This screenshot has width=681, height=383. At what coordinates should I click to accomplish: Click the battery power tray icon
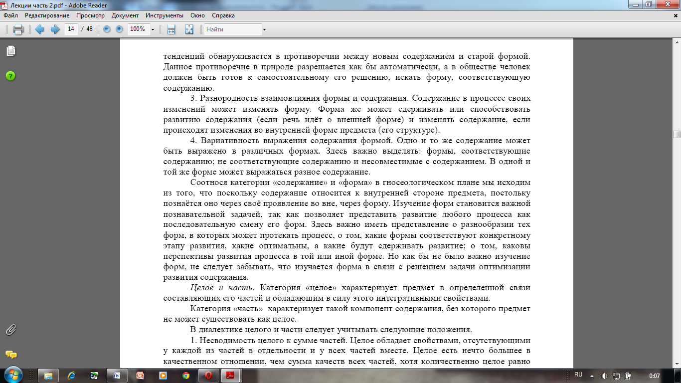[629, 376]
